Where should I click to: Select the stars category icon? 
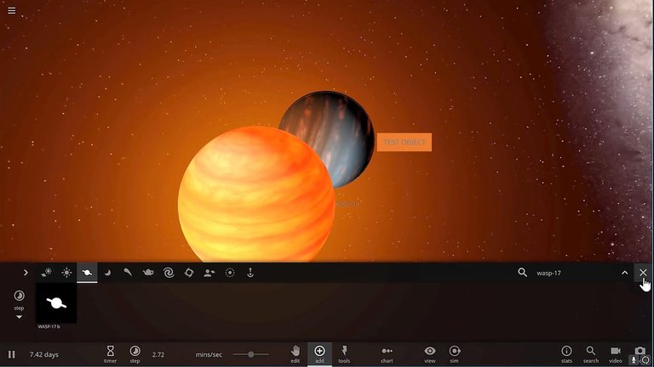(x=66, y=273)
